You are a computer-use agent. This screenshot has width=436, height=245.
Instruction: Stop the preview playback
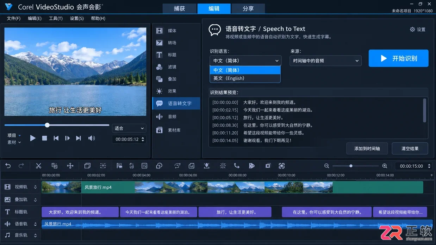pos(44,138)
